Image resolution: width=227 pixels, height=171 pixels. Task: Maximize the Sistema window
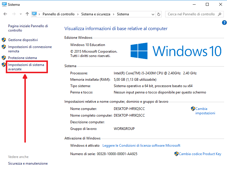coord(207,4)
